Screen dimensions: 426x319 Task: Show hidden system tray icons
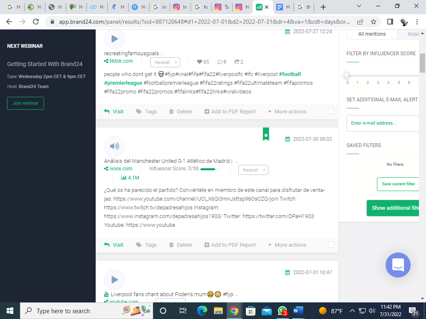352,311
